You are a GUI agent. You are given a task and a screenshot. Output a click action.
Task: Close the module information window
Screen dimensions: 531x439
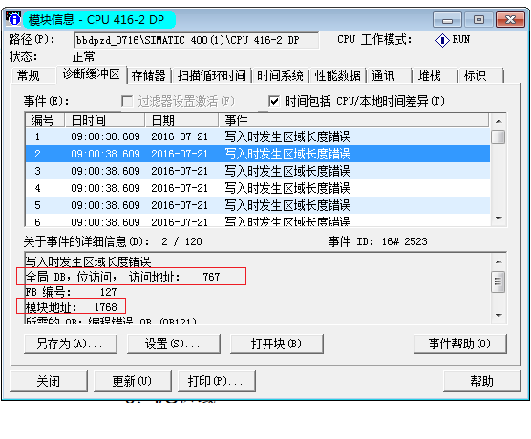510,20
